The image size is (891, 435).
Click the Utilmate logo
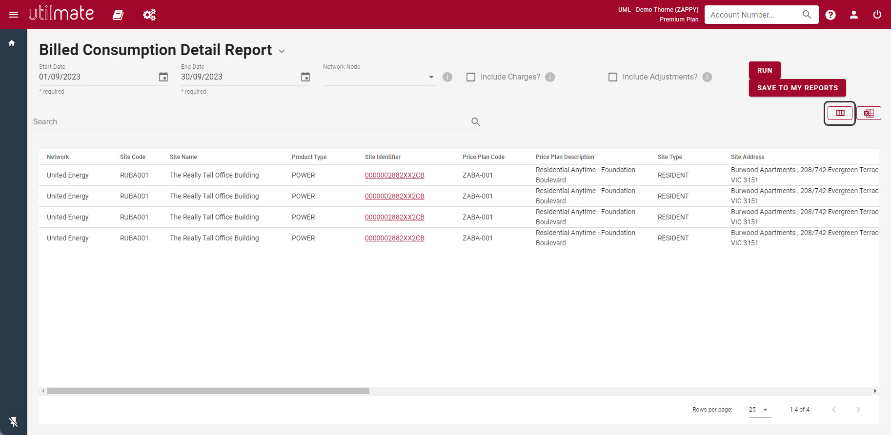[x=61, y=14]
